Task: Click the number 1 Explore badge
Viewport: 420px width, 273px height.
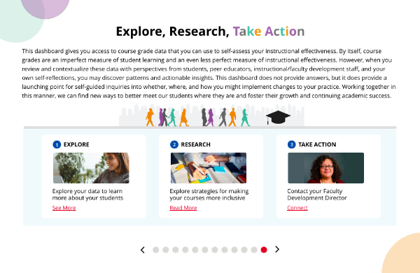Action: (57, 144)
